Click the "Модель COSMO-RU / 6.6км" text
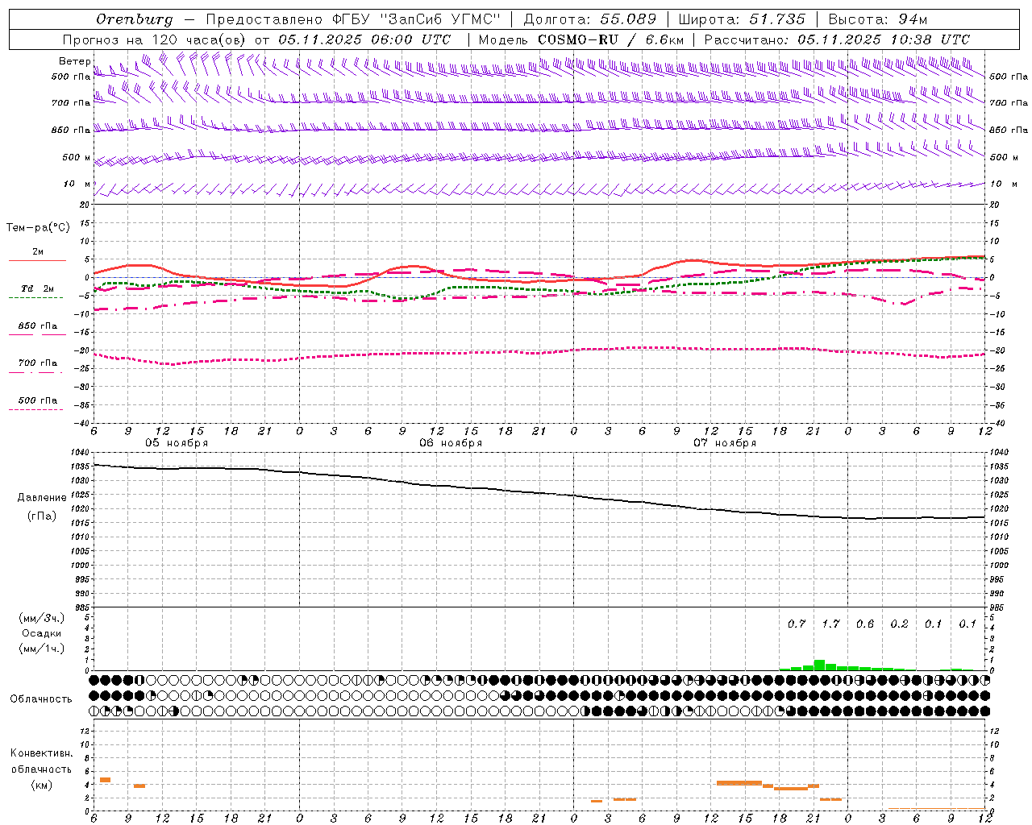The height and width of the screenshot is (825, 1032). point(581,39)
